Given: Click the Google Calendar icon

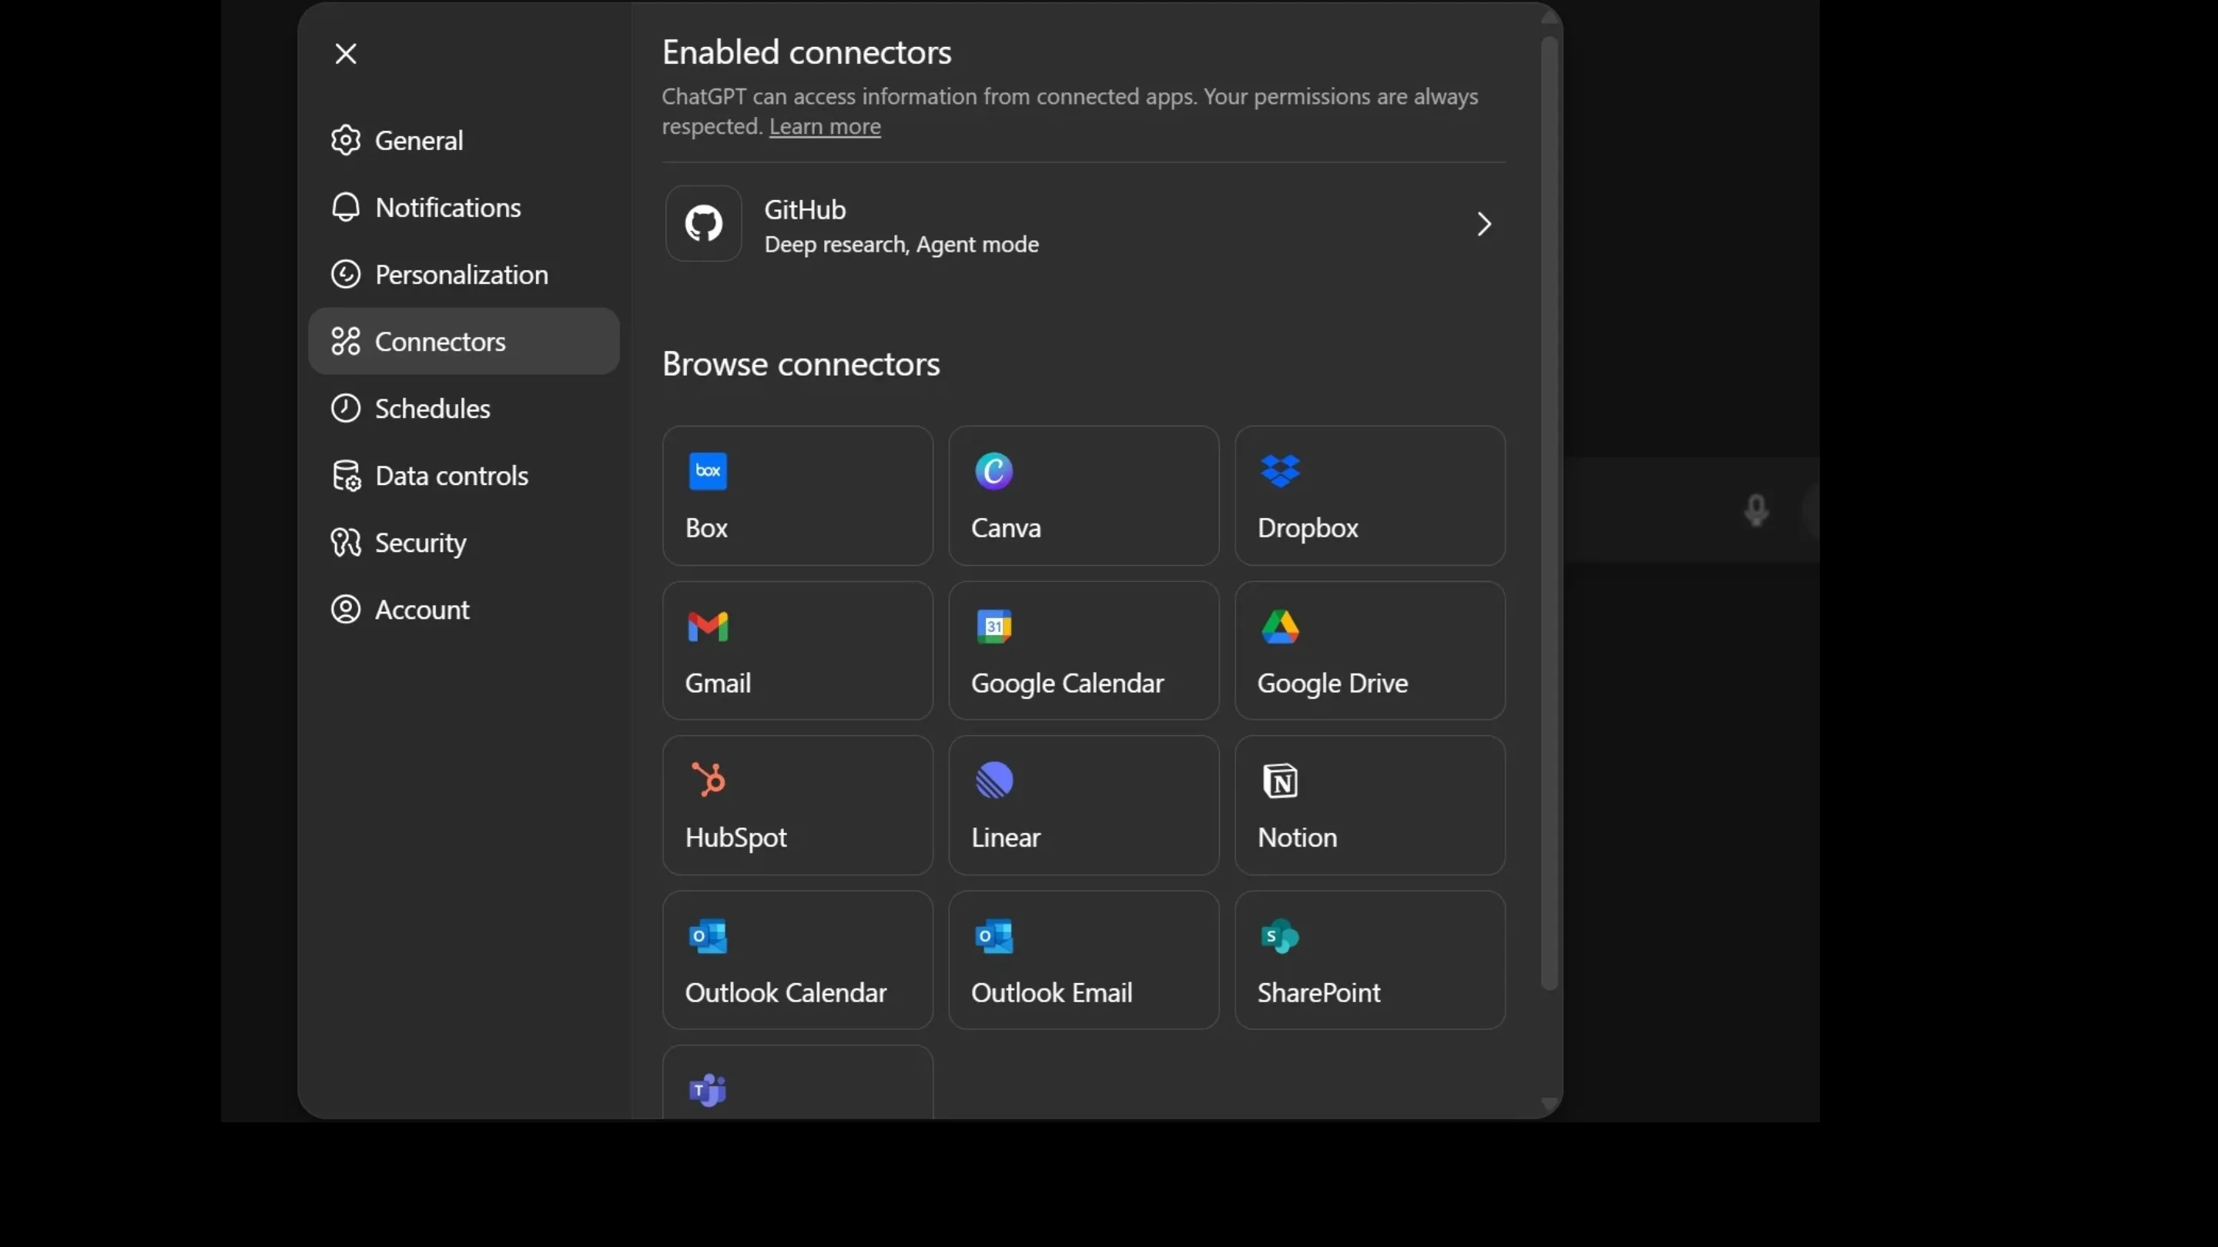Looking at the screenshot, I should (x=993, y=627).
